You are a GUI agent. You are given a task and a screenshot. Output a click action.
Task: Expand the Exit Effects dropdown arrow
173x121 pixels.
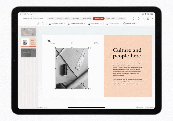101,24
